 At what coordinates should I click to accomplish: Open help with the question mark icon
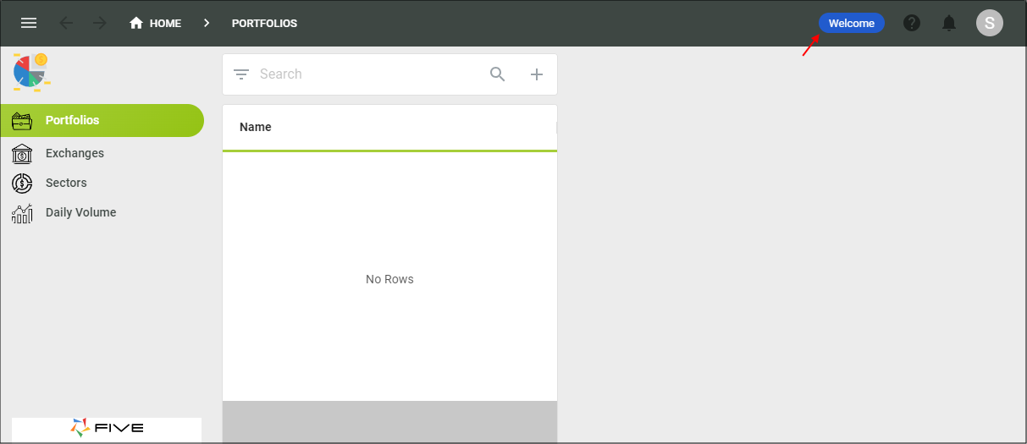(912, 23)
